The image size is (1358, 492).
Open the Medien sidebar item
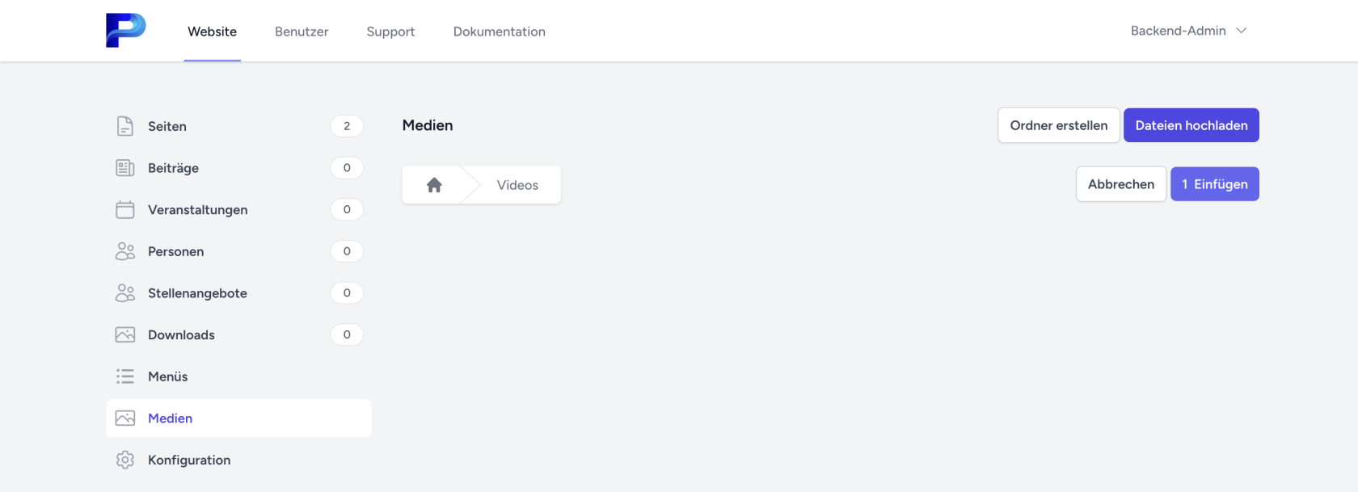pyautogui.click(x=170, y=418)
